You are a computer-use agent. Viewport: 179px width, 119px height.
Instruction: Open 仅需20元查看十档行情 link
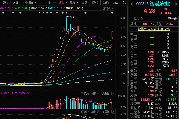click(154, 29)
